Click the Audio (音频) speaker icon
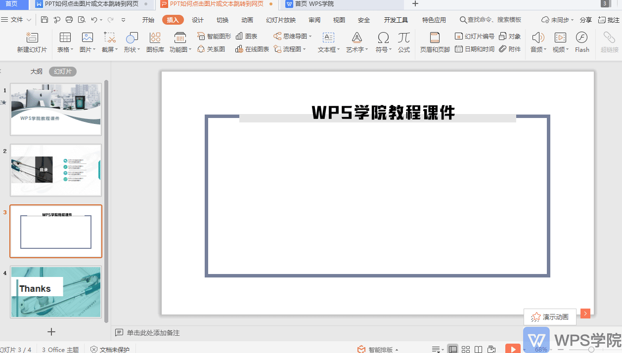The image size is (622, 353). coord(538,38)
